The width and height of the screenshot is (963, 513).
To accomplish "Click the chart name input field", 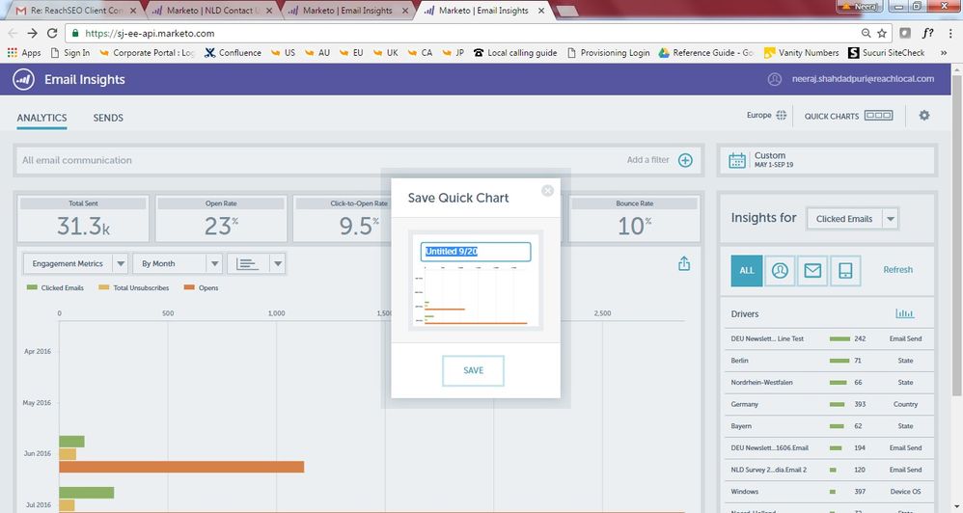I will click(476, 252).
